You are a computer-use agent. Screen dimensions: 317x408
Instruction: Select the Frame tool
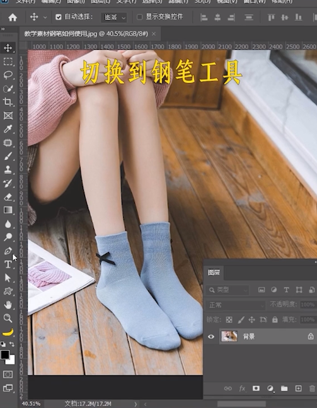coord(8,115)
